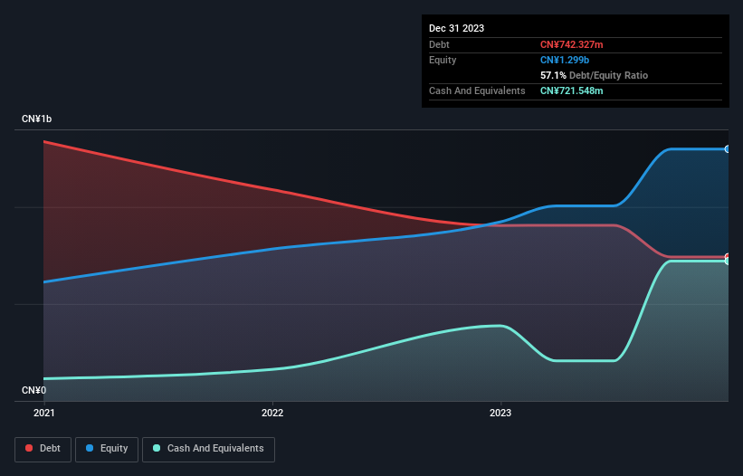Click the CN¥742.327m debt value
The width and height of the screenshot is (743, 476).
pyautogui.click(x=571, y=44)
